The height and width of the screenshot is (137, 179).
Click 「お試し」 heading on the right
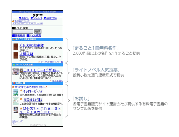[81, 99]
